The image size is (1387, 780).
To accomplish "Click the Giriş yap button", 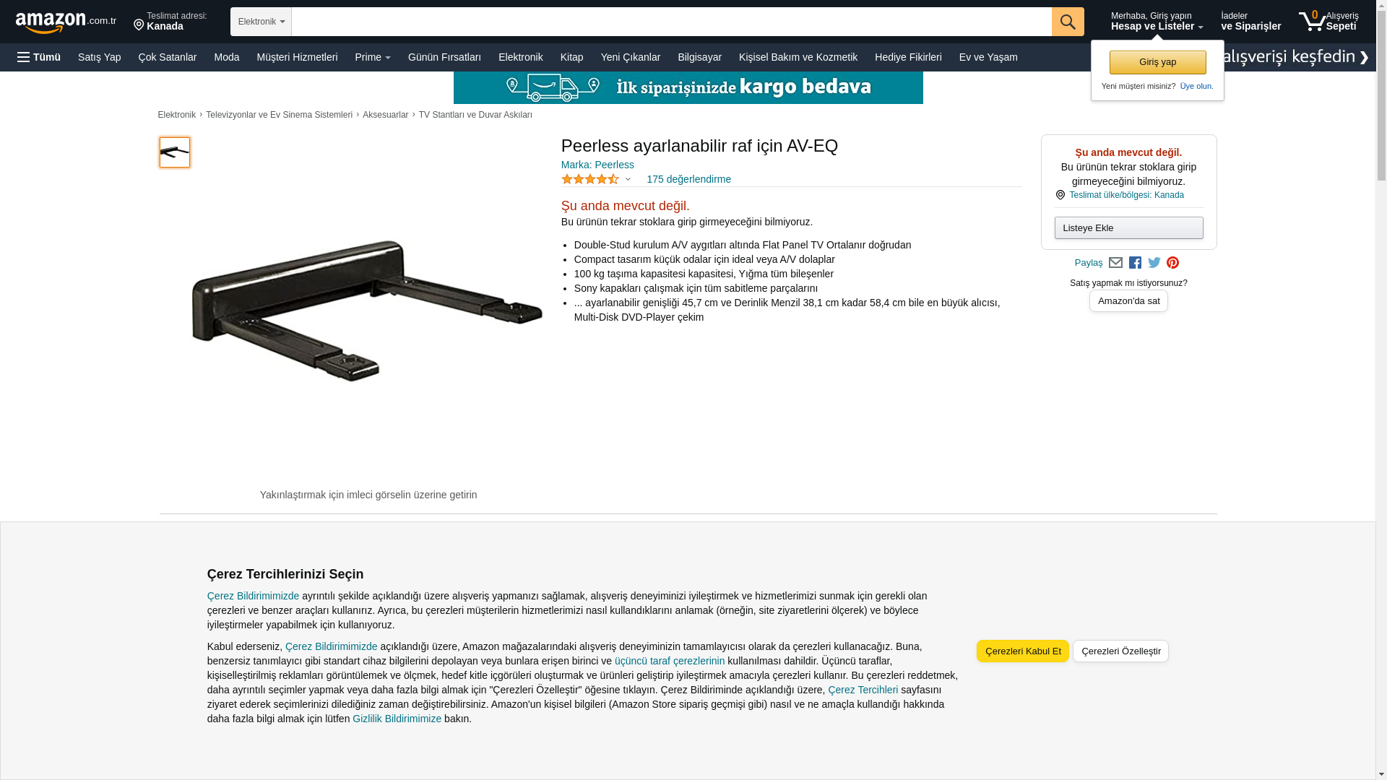I will tap(1157, 62).
